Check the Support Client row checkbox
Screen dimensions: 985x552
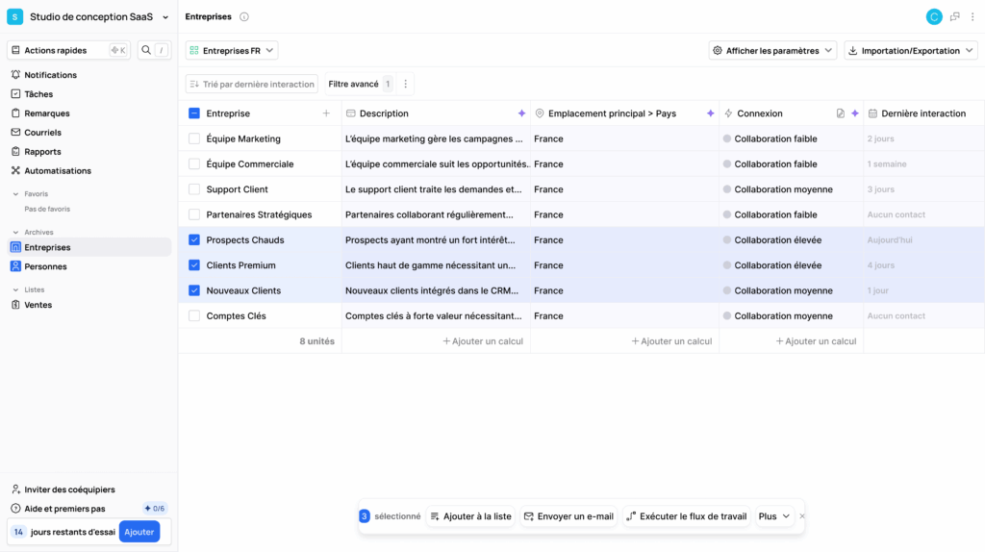point(194,189)
